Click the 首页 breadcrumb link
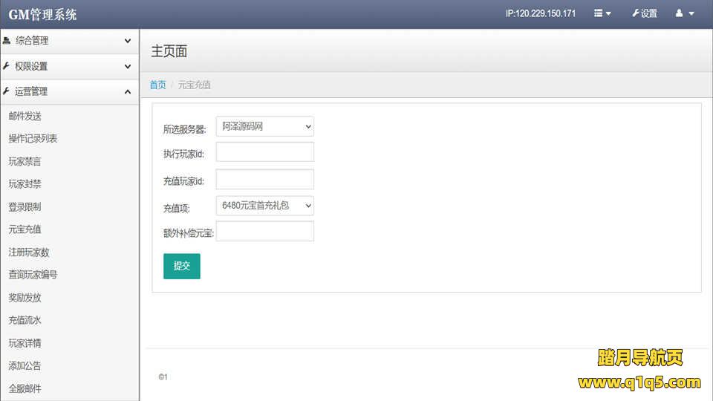This screenshot has width=713, height=401. click(157, 85)
